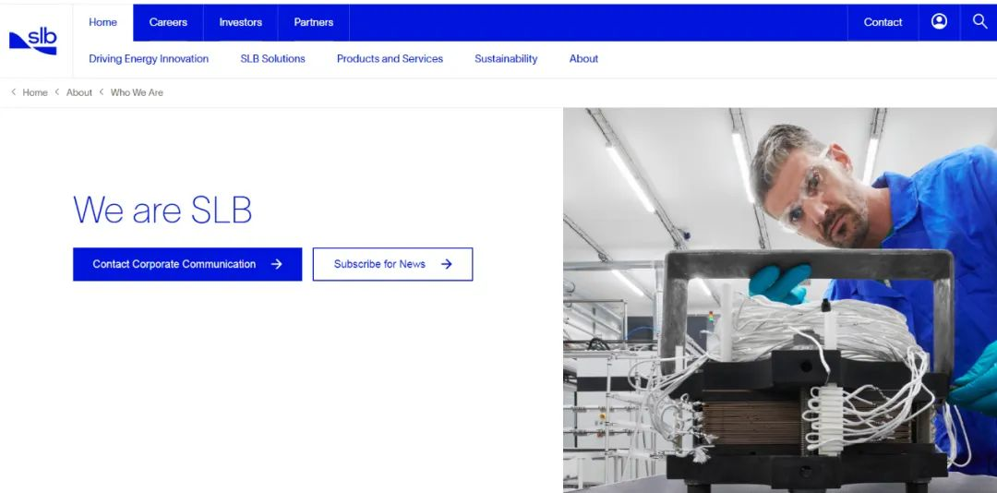This screenshot has height=493, width=997.
Task: Click chevron beside Home breadcrumb
Action: [14, 92]
